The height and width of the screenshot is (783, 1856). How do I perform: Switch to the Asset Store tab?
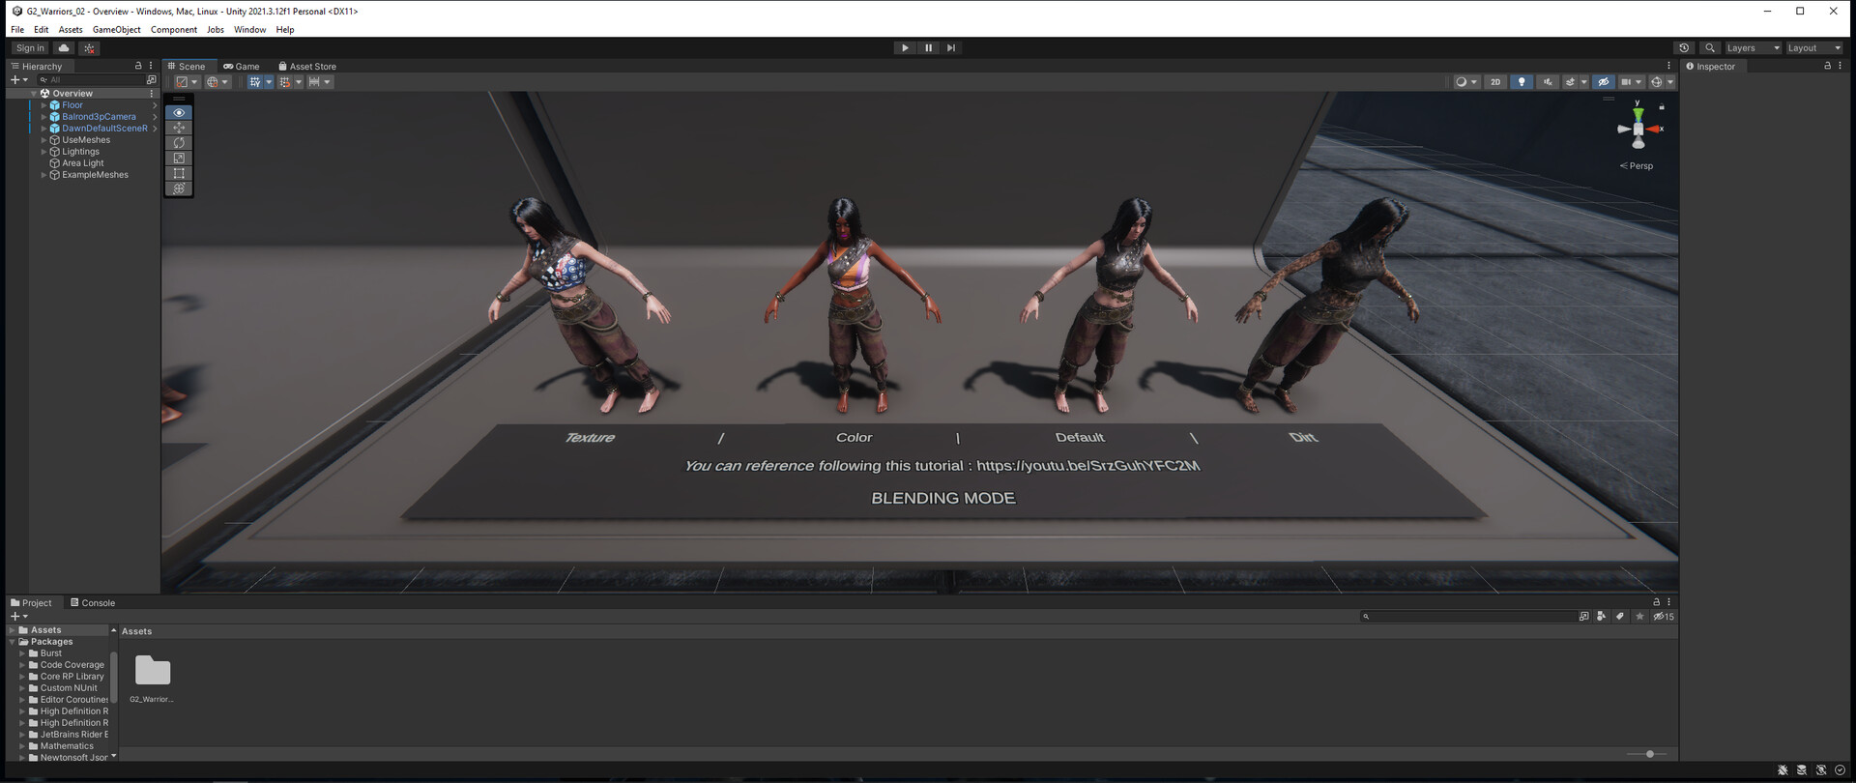coord(307,66)
